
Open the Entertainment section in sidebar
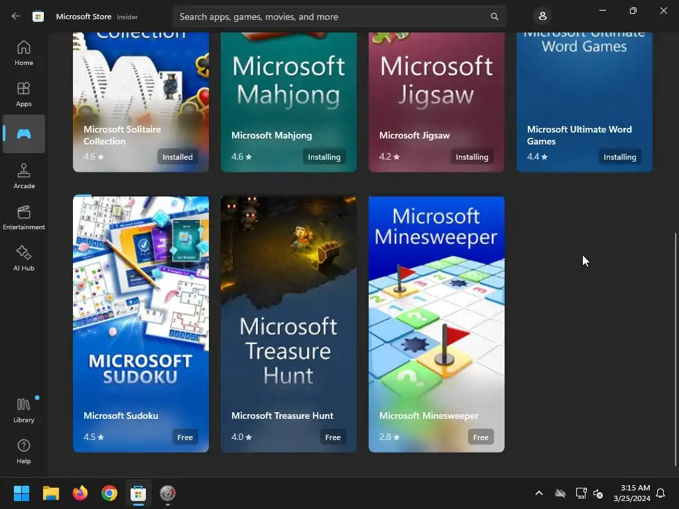[24, 217]
